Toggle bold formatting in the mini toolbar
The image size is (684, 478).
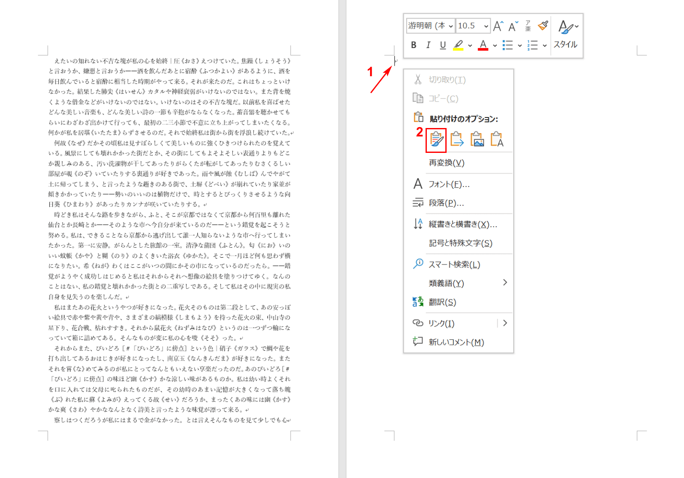(x=414, y=45)
